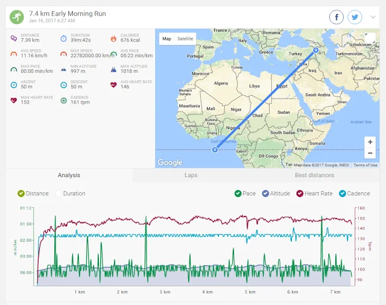The image size is (386, 305).
Task: Click the avg heart rate icon
Action: point(113,84)
